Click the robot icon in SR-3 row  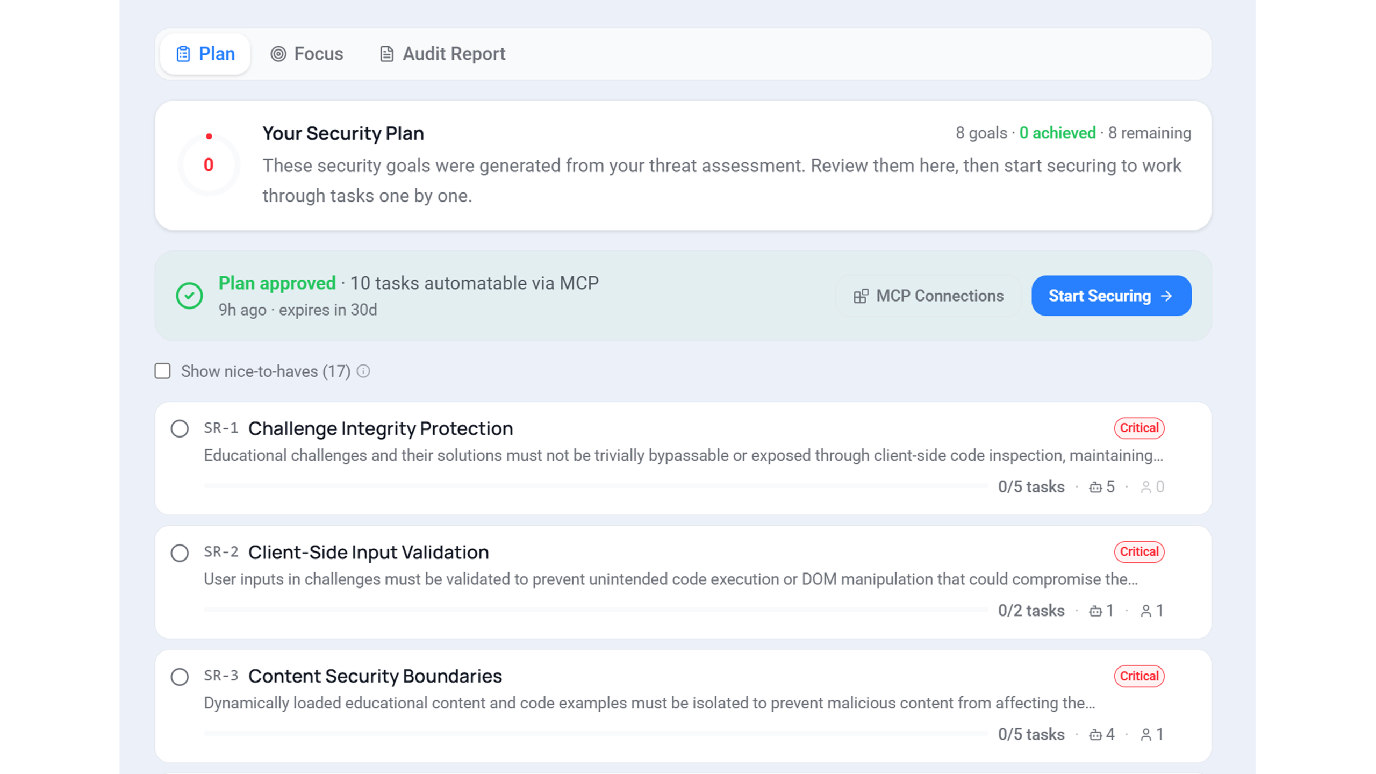click(1095, 734)
